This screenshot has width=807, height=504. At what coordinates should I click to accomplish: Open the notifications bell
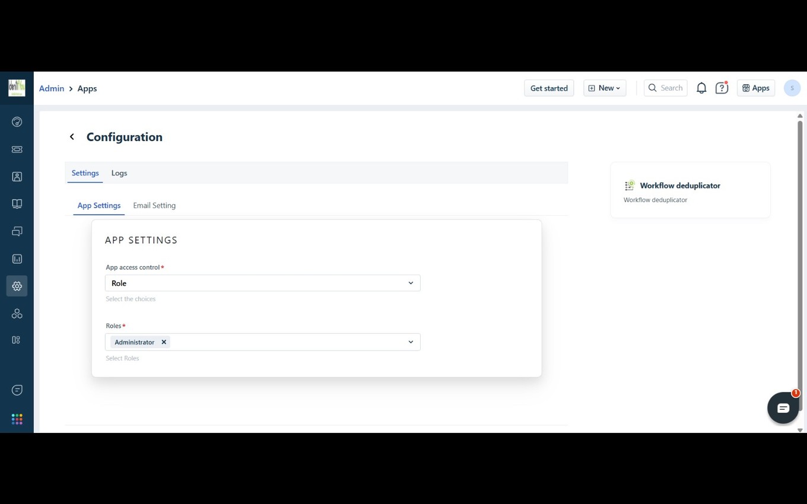click(x=701, y=88)
